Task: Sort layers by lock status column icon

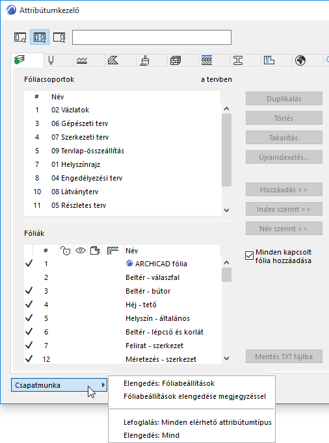Action: [x=66, y=251]
